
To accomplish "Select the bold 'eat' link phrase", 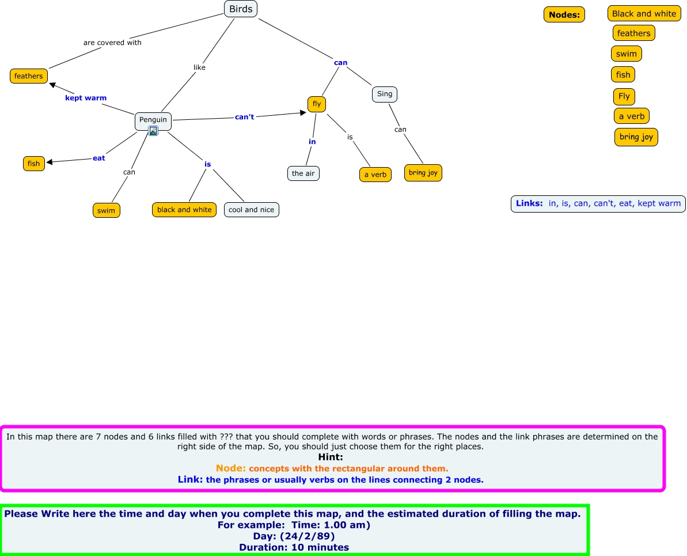I will pyautogui.click(x=99, y=158).
